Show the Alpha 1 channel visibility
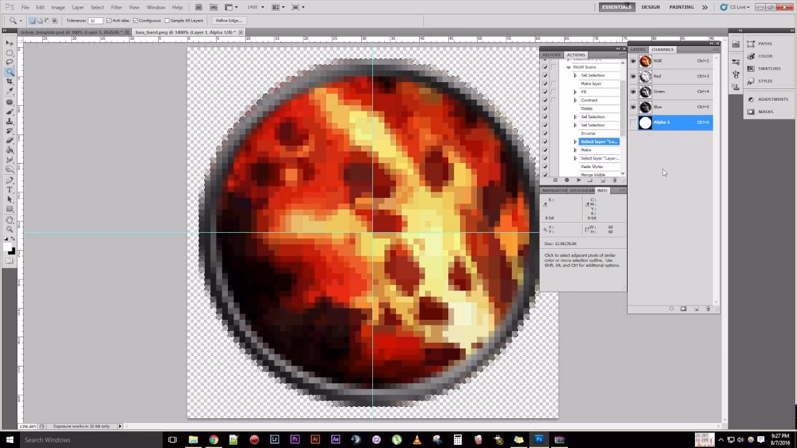The height and width of the screenshot is (448, 797). pyautogui.click(x=633, y=122)
